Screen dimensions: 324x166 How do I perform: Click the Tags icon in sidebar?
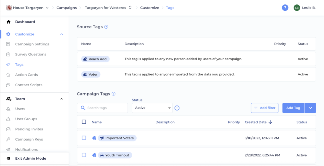(8, 65)
